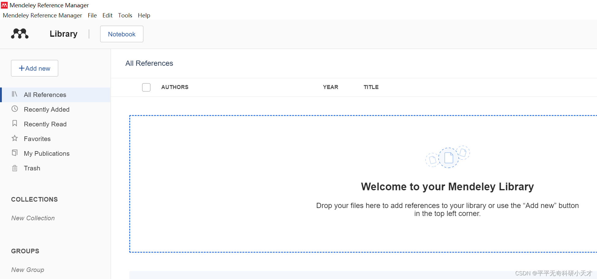597x279 pixels.
Task: Sort by YEAR column header
Action: pyautogui.click(x=331, y=87)
